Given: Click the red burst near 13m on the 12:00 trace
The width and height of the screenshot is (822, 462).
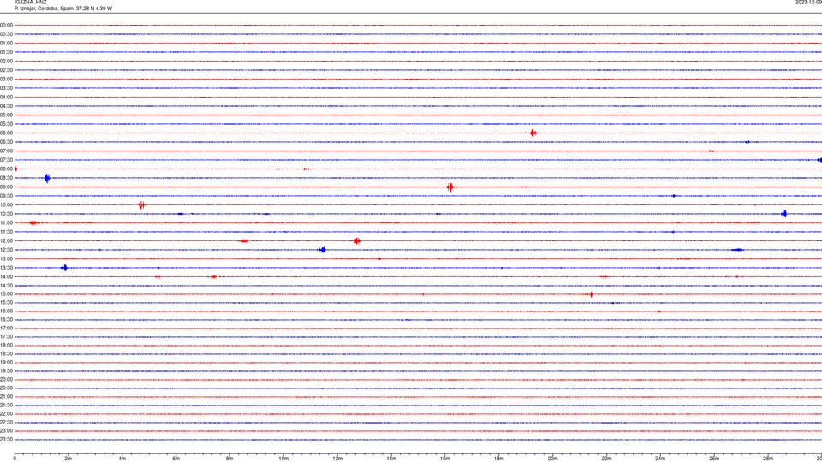Looking at the screenshot, I should (x=357, y=241).
